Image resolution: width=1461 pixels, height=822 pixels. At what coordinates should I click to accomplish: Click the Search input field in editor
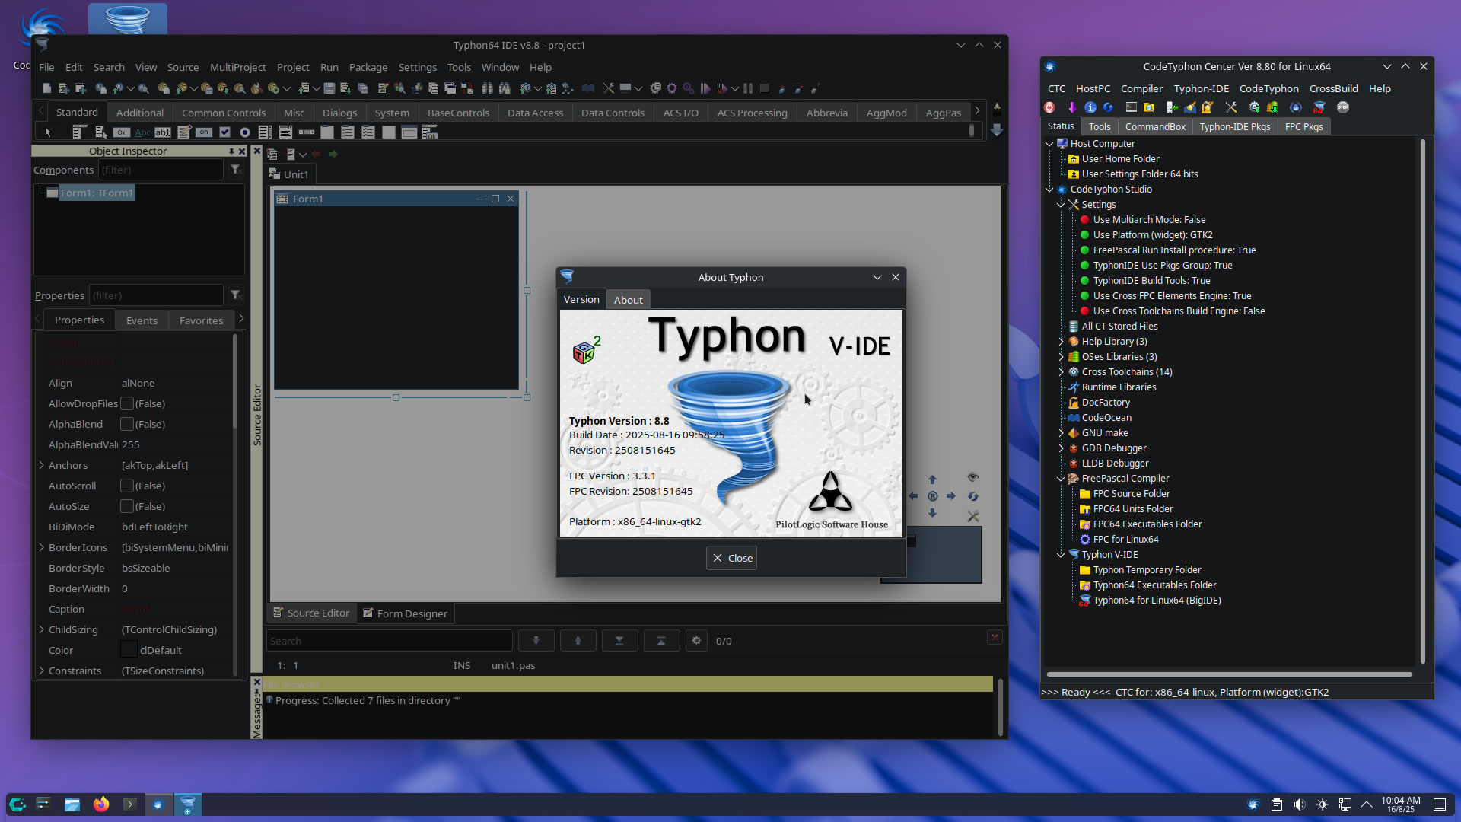[389, 641]
